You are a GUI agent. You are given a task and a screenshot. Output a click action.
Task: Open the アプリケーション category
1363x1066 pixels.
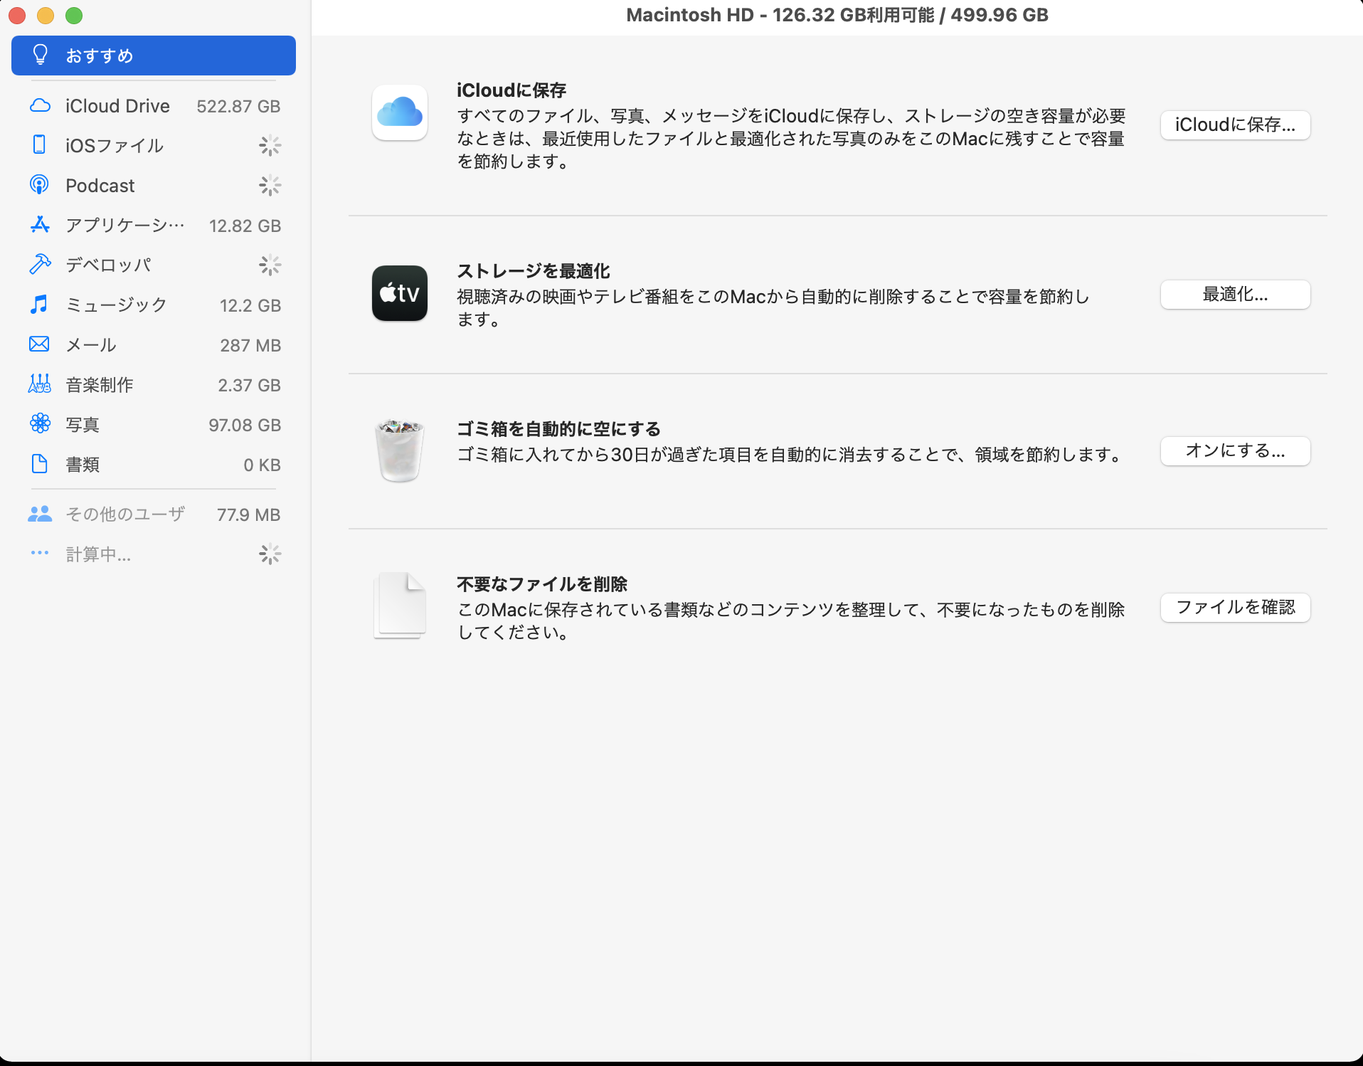click(154, 226)
